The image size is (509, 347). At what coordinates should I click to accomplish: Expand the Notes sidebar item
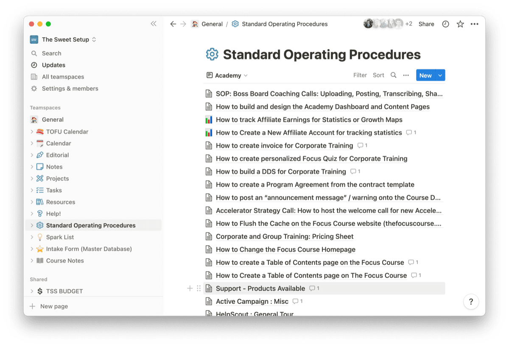click(32, 167)
